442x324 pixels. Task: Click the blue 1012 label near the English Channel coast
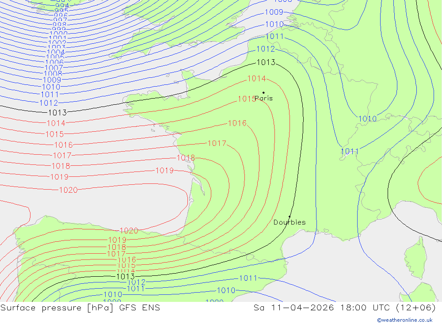click(266, 49)
